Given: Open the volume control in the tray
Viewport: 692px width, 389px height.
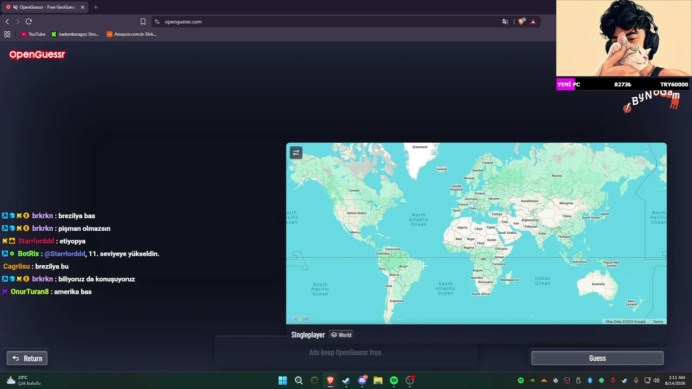Looking at the screenshot, I should pos(656,380).
